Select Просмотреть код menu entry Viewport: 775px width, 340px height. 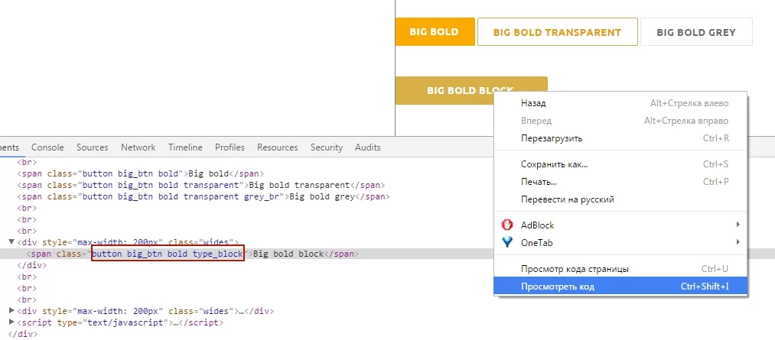(620, 287)
